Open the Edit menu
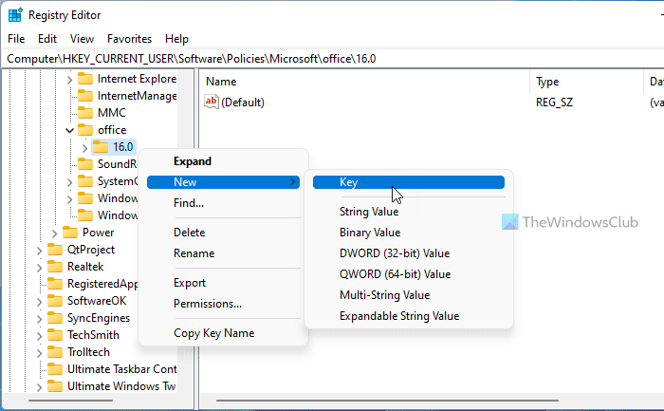 (x=47, y=39)
